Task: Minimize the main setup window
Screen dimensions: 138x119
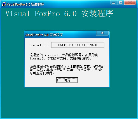Action: [114, 3]
